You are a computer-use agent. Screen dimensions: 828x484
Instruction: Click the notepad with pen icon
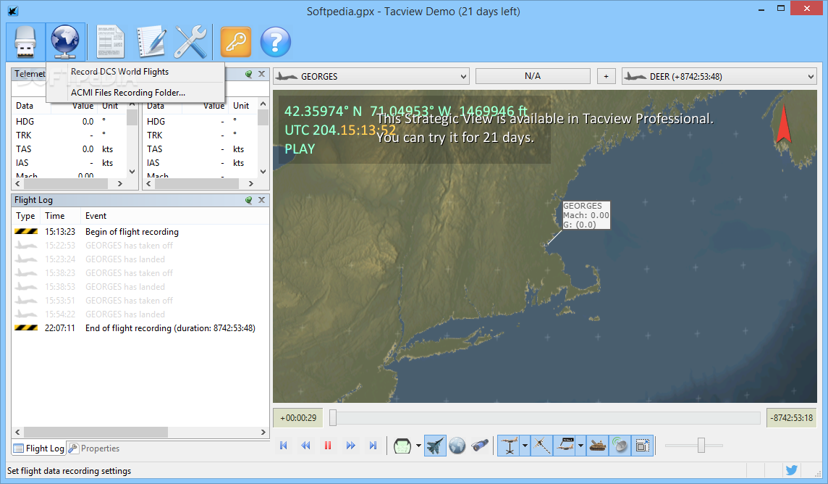[151, 42]
